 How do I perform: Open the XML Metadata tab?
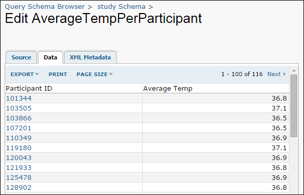point(90,57)
